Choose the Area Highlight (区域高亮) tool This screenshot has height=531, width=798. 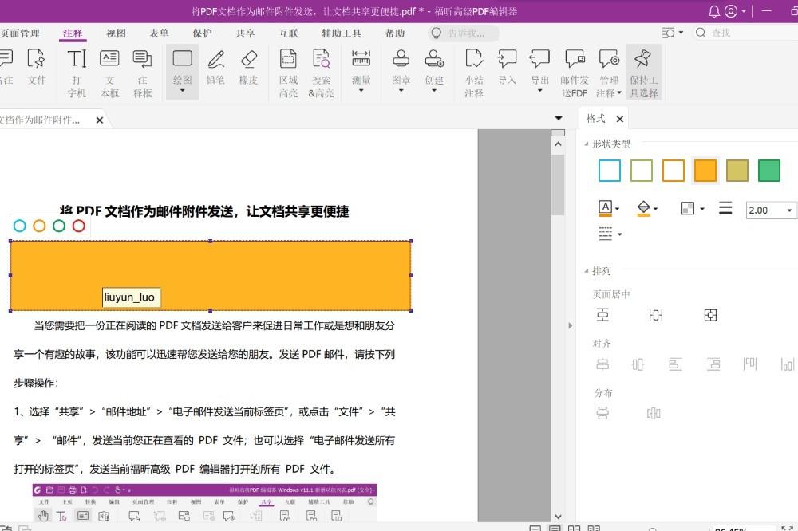pos(289,73)
